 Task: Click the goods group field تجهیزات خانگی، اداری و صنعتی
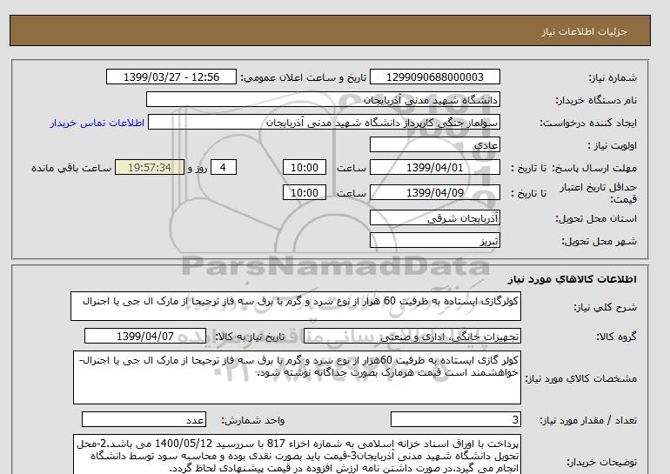pos(412,336)
